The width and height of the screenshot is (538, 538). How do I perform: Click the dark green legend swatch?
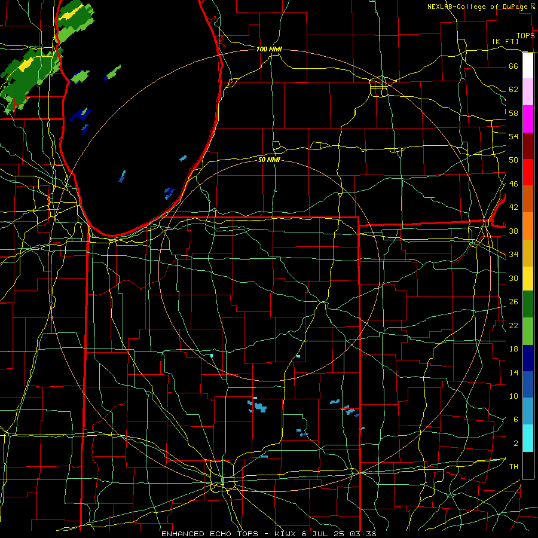pos(528,304)
